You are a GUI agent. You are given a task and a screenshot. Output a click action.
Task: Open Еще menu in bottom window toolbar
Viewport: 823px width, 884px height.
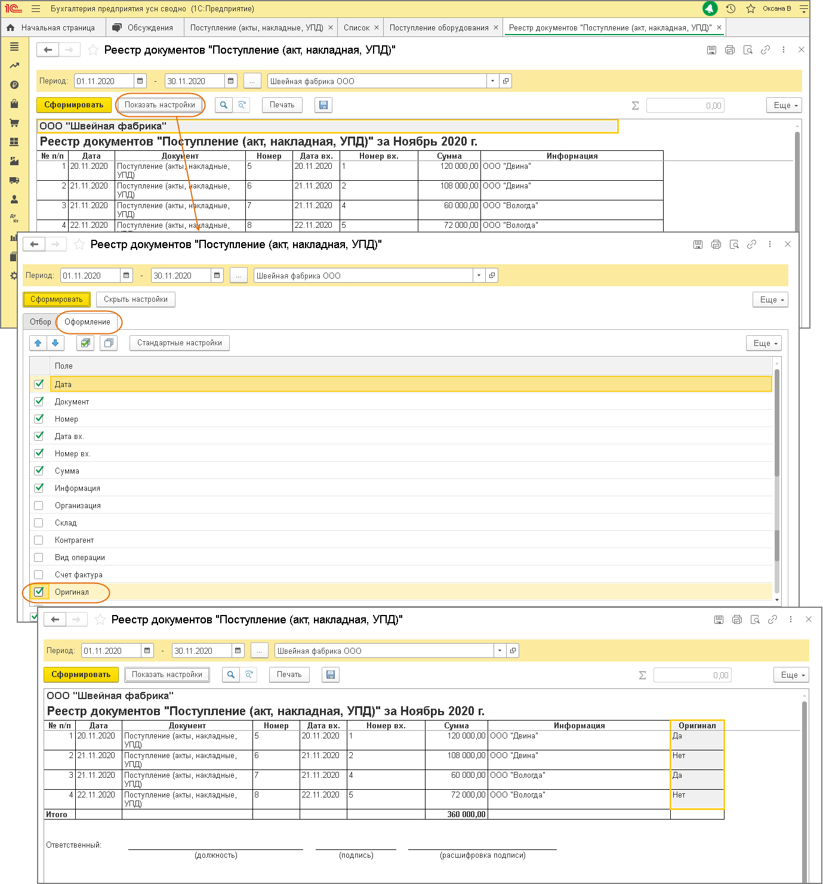pyautogui.click(x=791, y=675)
